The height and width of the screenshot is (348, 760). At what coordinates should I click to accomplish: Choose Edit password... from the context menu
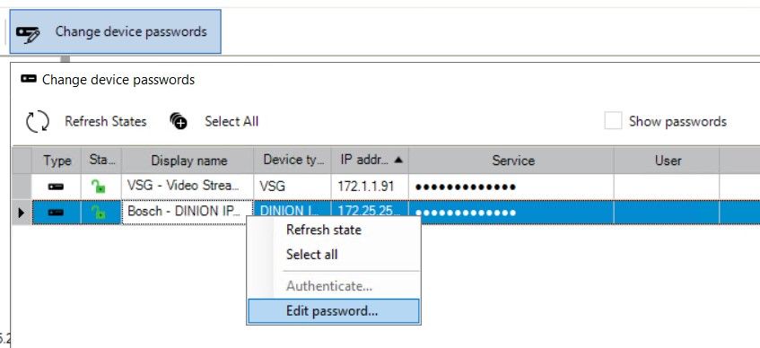334,311
